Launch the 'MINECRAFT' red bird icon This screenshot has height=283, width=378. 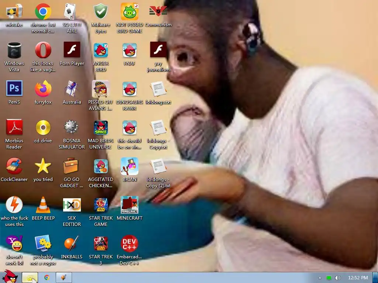130,205
